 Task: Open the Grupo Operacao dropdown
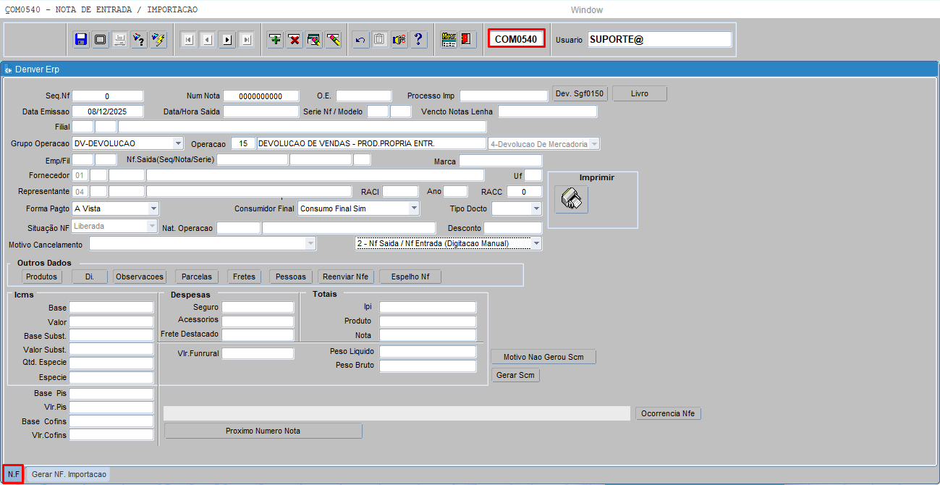(178, 143)
